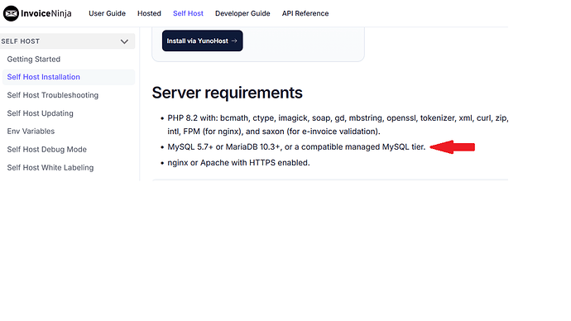Select the Self Host tab
The image size is (571, 321).
click(x=188, y=13)
